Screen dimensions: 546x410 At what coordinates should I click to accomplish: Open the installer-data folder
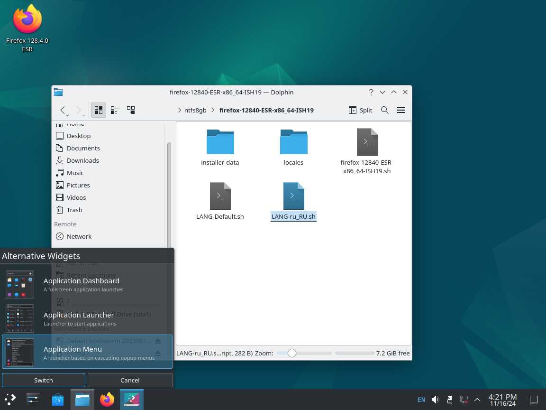[x=220, y=147]
